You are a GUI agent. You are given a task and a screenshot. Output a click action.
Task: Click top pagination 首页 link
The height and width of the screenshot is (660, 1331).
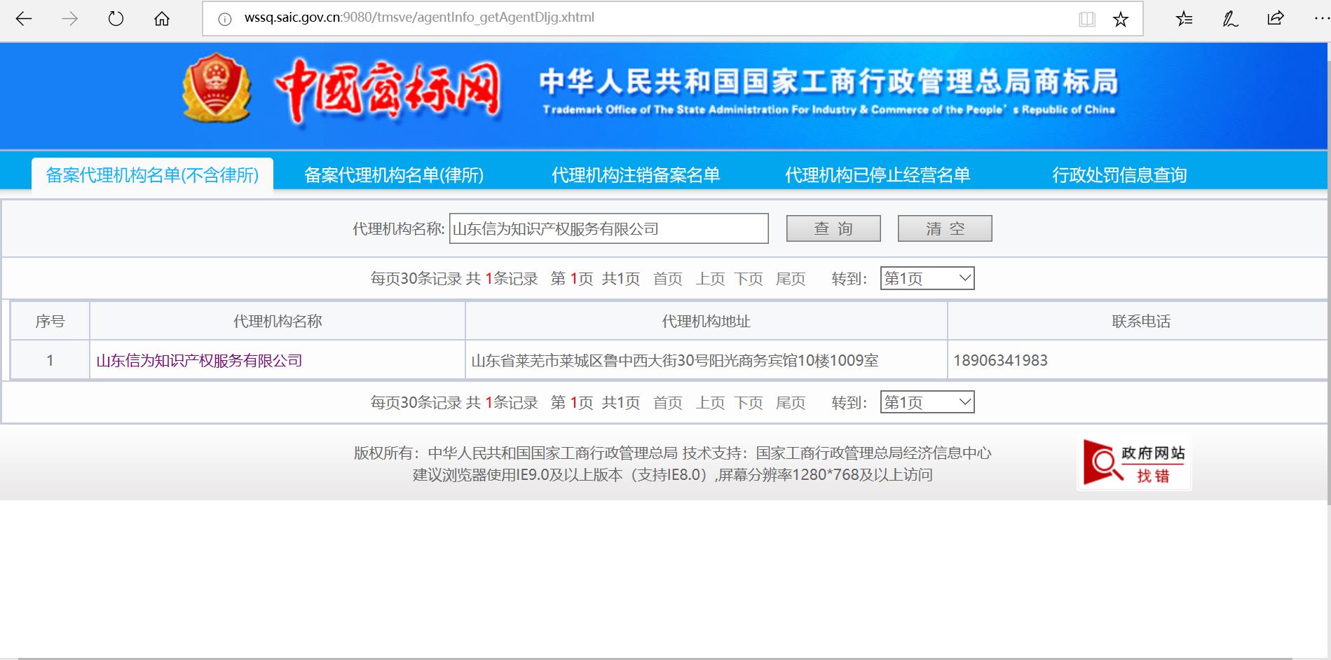pos(668,279)
